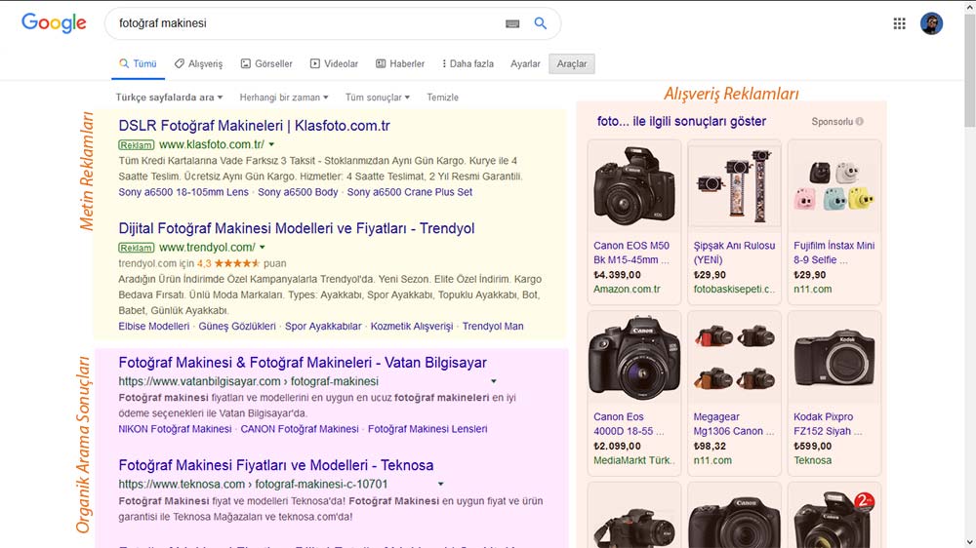Open Kodak Pixpro FZ152 product image
Viewport: 976px width, 548px height.
(x=834, y=357)
